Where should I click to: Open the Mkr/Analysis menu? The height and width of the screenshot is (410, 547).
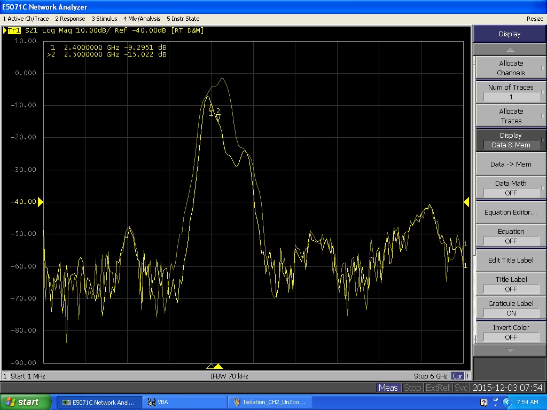click(142, 19)
